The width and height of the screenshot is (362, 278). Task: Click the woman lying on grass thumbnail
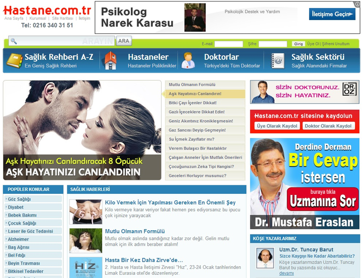click(x=86, y=240)
